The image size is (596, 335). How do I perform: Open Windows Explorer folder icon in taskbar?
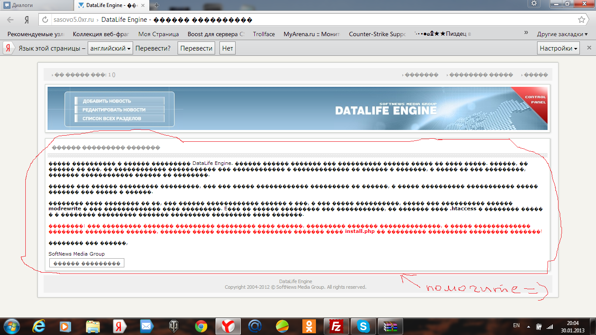point(93,326)
